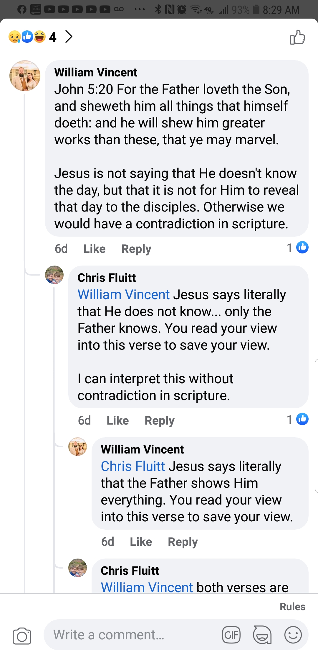Viewport: 318px width, 655px height.
Task: Tap like count on William Vincent's first comment
Action: [297, 248]
